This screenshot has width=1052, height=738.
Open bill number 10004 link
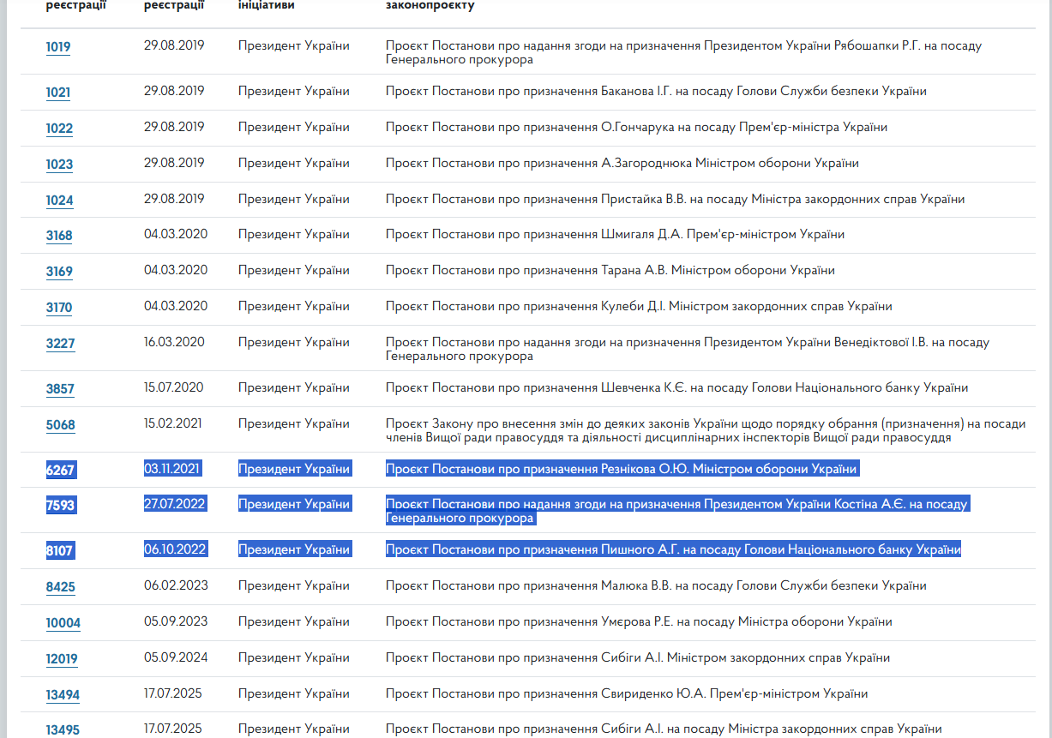(x=63, y=623)
